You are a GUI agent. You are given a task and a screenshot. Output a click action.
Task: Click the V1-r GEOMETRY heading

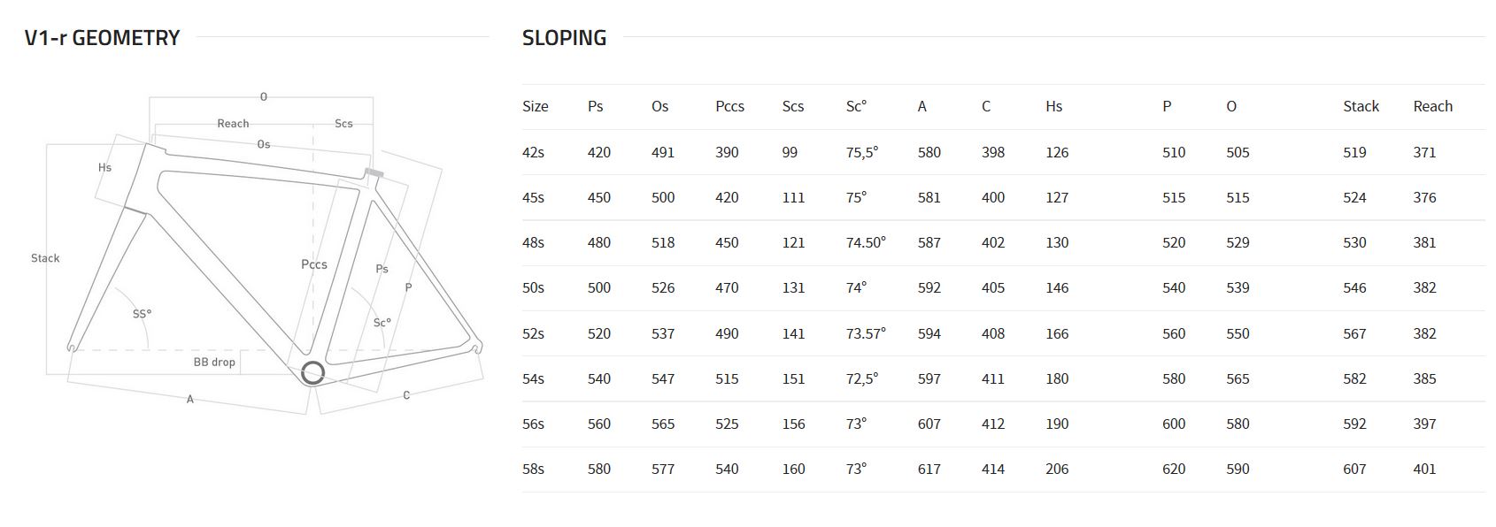click(x=102, y=38)
